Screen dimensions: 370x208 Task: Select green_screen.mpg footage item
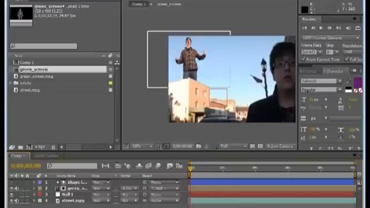coord(36,76)
